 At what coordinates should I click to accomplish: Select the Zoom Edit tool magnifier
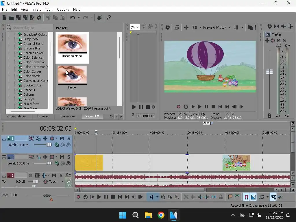tap(177, 197)
